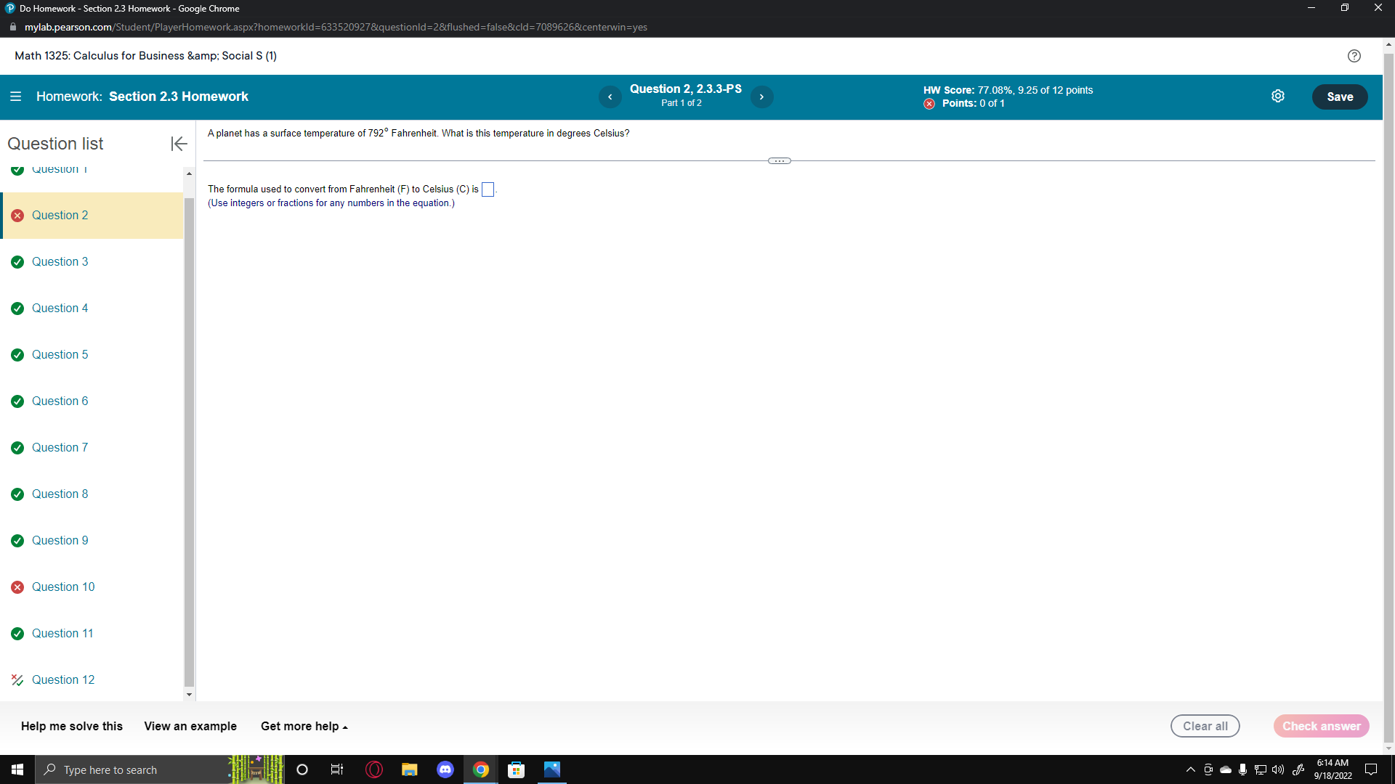Collapse the Get more help dropdown
Image resolution: width=1395 pixels, height=784 pixels.
click(304, 726)
